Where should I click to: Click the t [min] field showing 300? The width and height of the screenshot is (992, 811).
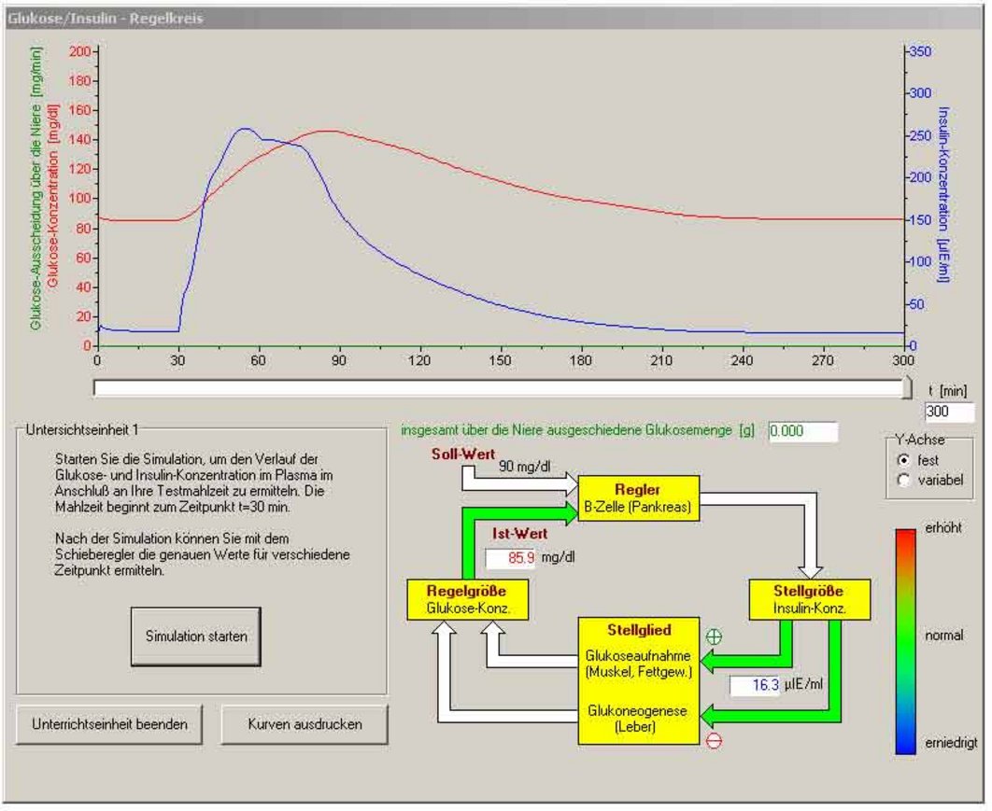point(948,412)
